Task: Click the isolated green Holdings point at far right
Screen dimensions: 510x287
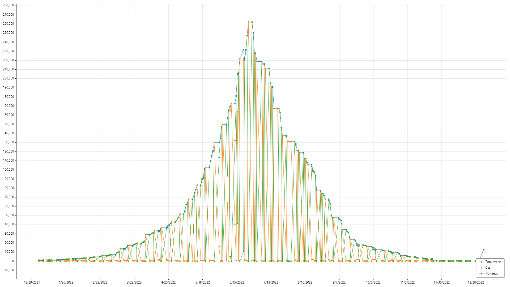Action: 484,250
